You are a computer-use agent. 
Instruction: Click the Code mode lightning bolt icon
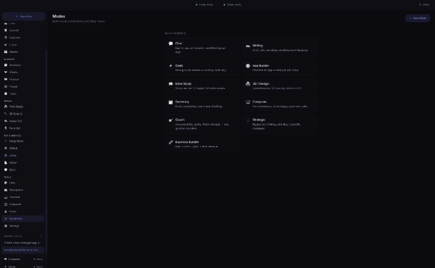tap(171, 66)
